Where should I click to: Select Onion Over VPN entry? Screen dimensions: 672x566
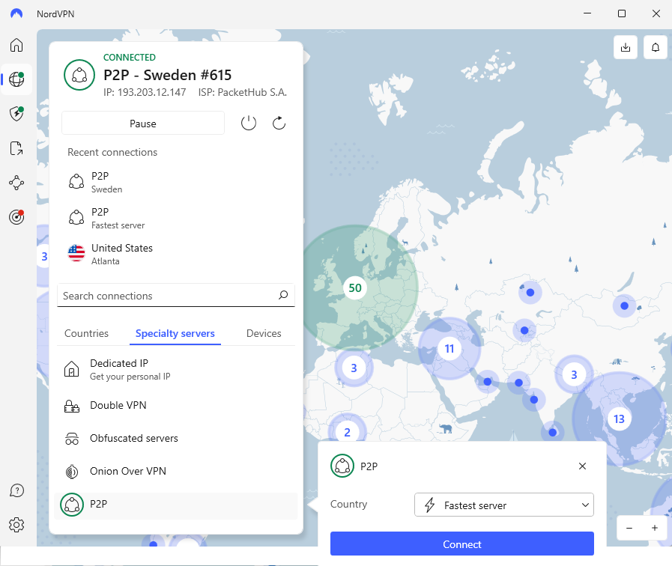176,472
